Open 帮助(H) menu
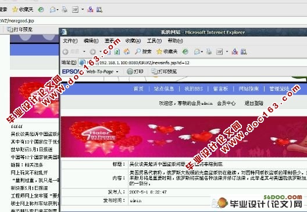 176,41
